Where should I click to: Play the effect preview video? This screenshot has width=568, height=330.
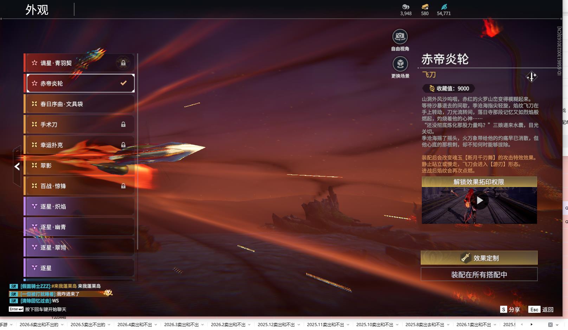(479, 201)
